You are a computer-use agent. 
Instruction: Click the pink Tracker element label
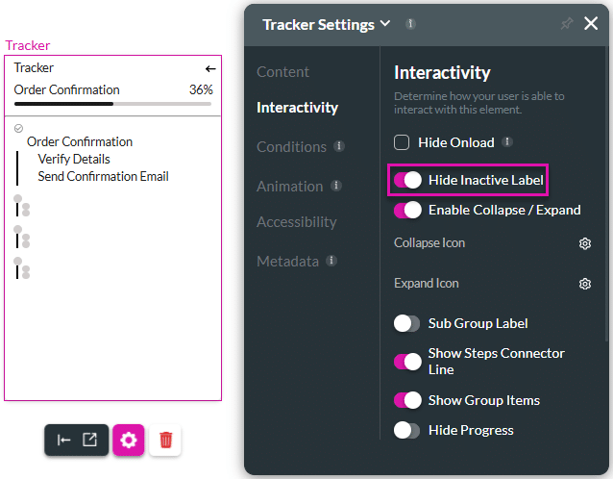coord(27,45)
